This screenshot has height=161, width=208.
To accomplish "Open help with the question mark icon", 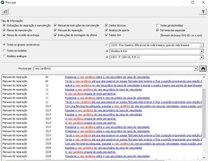I will (203, 12).
